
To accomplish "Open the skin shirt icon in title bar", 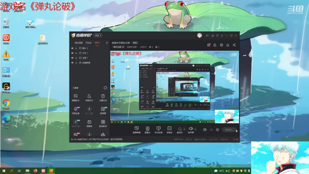I will [x=217, y=36].
